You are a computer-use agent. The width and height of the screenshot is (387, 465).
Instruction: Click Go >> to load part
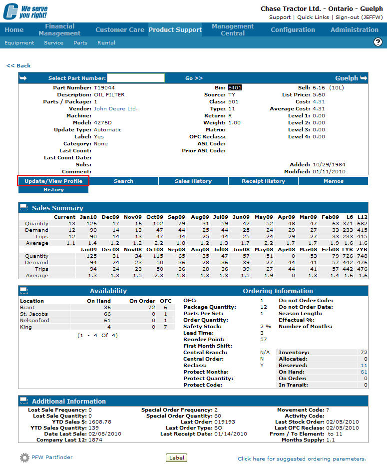coord(194,78)
